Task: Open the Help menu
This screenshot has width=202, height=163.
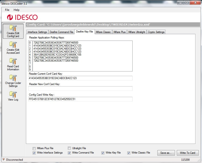Action: point(16,10)
